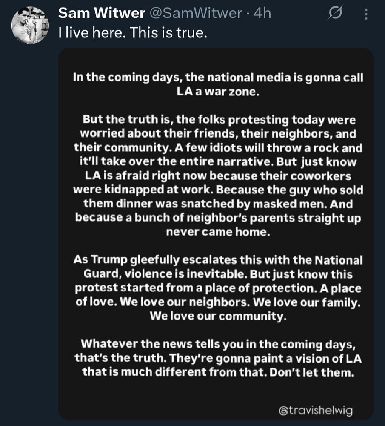This screenshot has width=385, height=426.
Task: Select the tweet text "I live here. This is true."
Action: (132, 33)
